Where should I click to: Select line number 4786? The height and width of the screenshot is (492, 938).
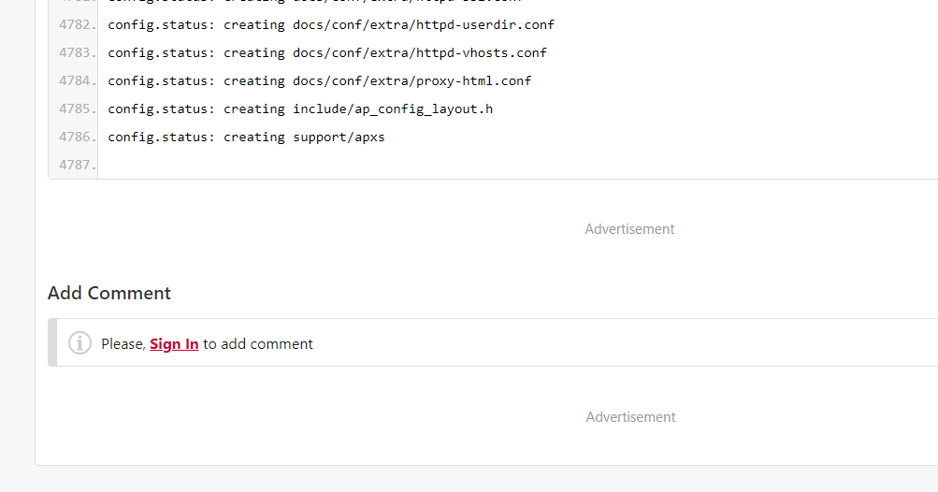[77, 137]
